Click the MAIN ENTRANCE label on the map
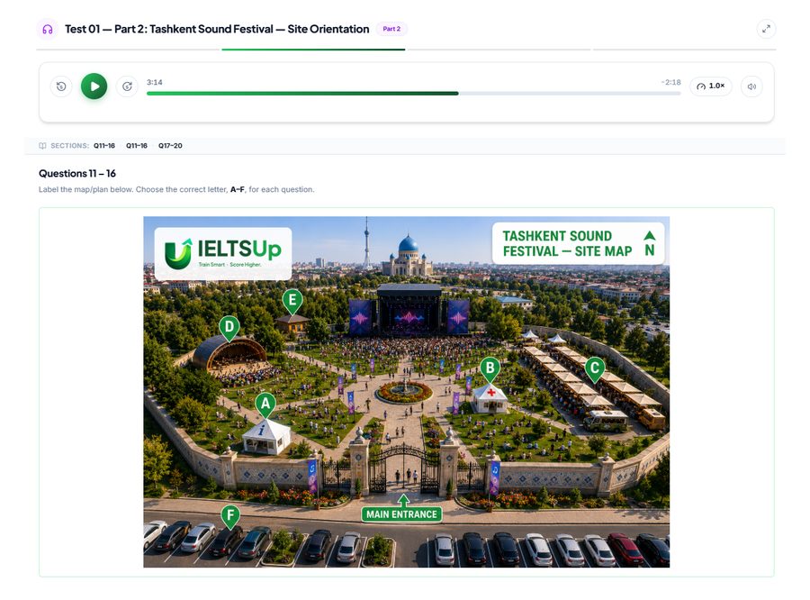 tap(402, 514)
